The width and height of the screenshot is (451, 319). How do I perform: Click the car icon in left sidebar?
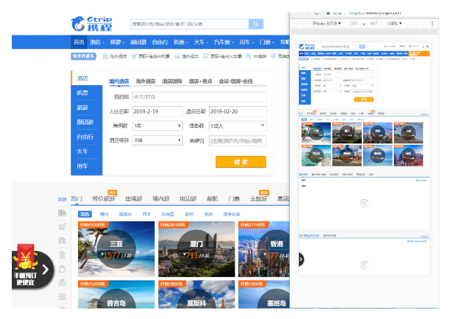(62, 241)
